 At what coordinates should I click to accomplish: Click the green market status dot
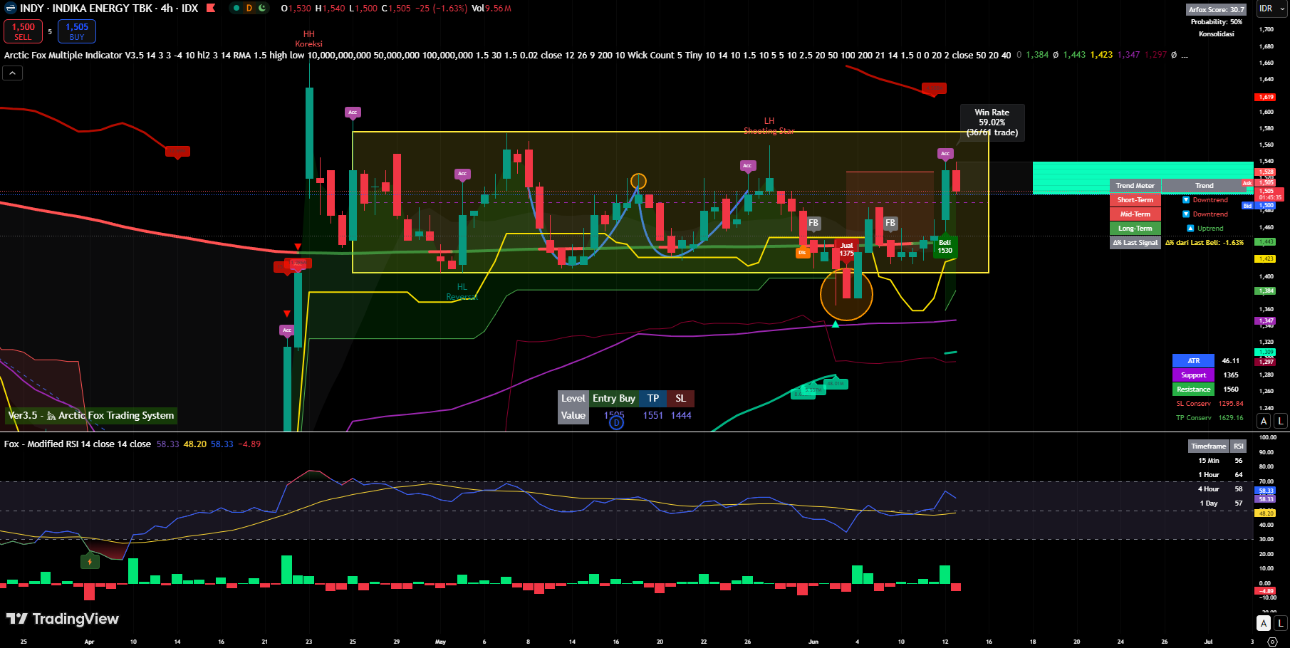pyautogui.click(x=236, y=9)
